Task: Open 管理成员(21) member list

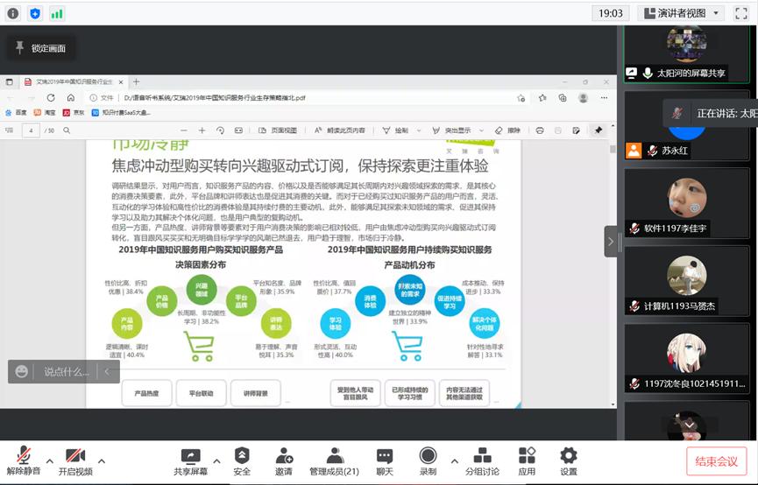Action: pos(334,461)
